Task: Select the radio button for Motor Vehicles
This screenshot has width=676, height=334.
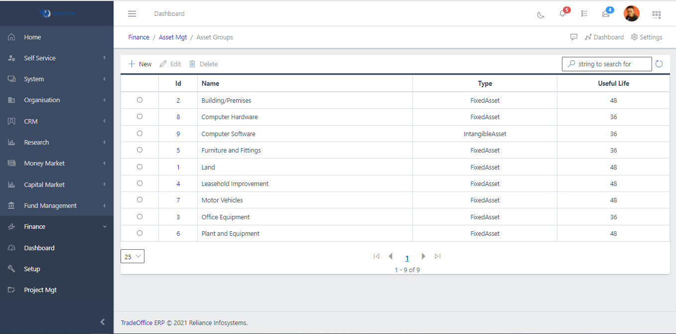Action: [x=139, y=200]
